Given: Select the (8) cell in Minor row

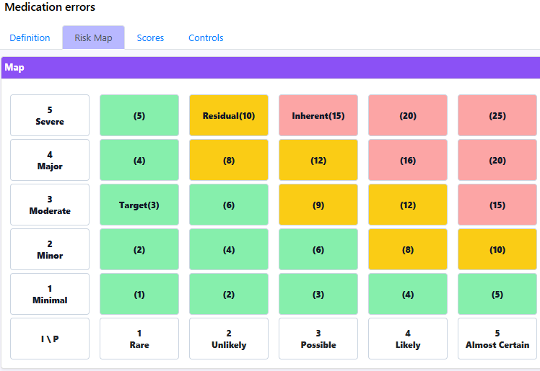Looking at the screenshot, I should pyautogui.click(x=408, y=249).
